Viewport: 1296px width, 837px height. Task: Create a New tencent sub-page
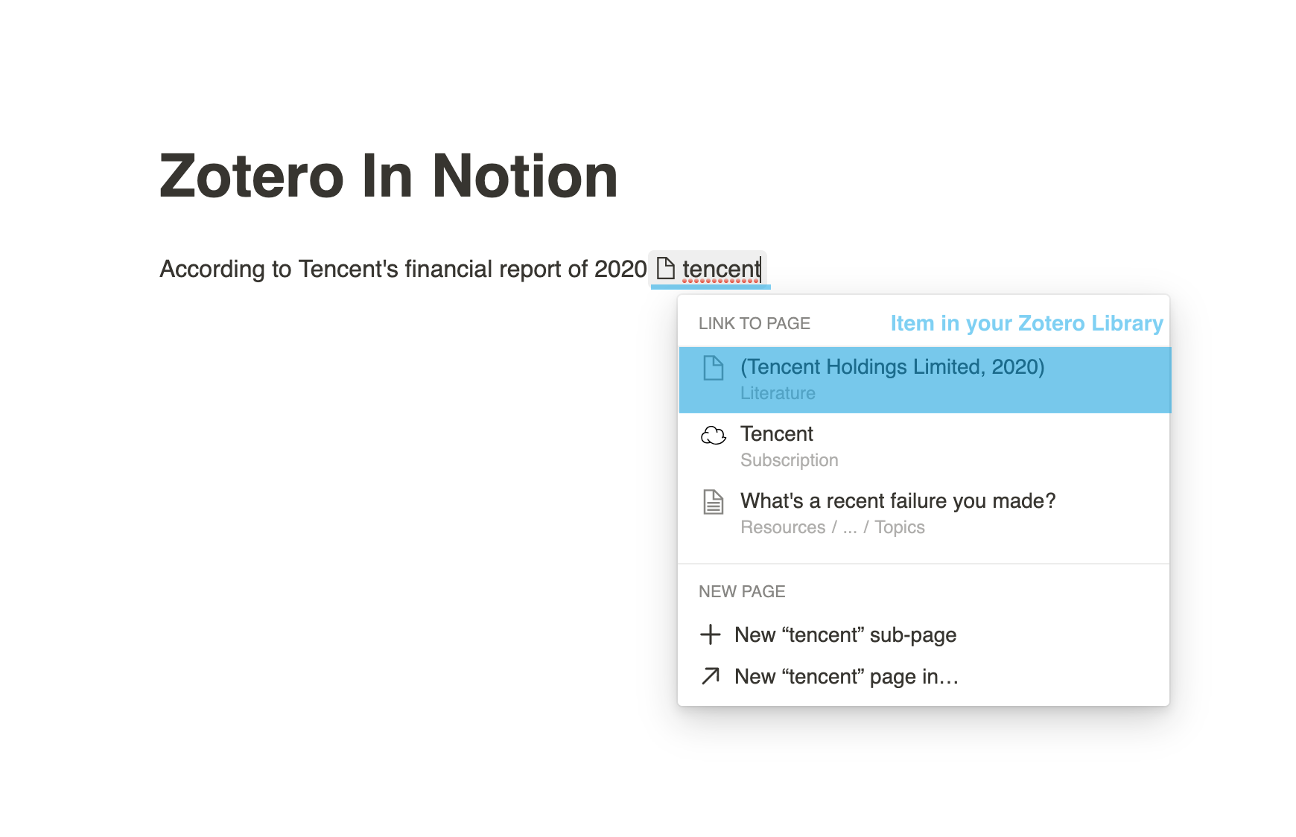pos(844,634)
